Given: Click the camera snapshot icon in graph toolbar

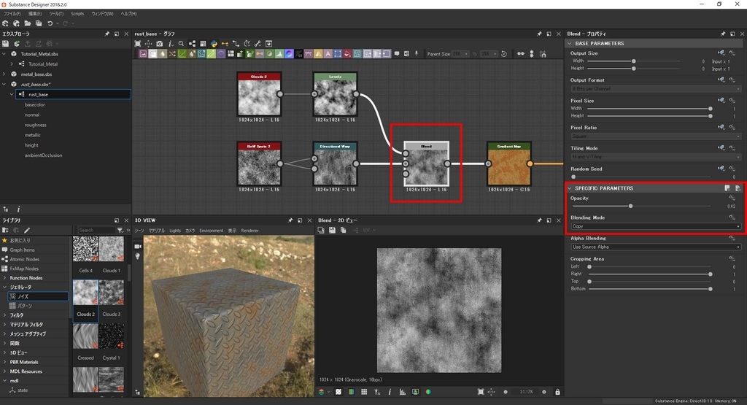Looking at the screenshot, I should (160, 44).
